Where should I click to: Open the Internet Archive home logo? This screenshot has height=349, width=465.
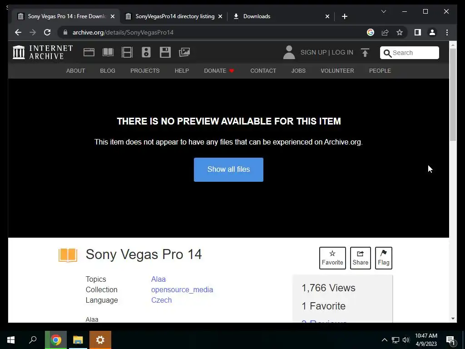coord(43,52)
